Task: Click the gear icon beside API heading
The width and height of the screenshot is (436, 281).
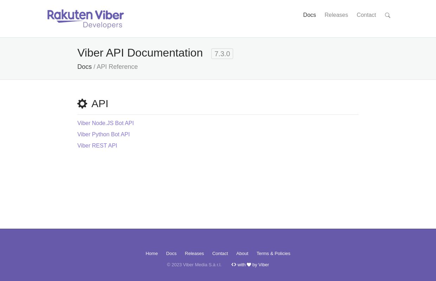Action: [x=82, y=104]
